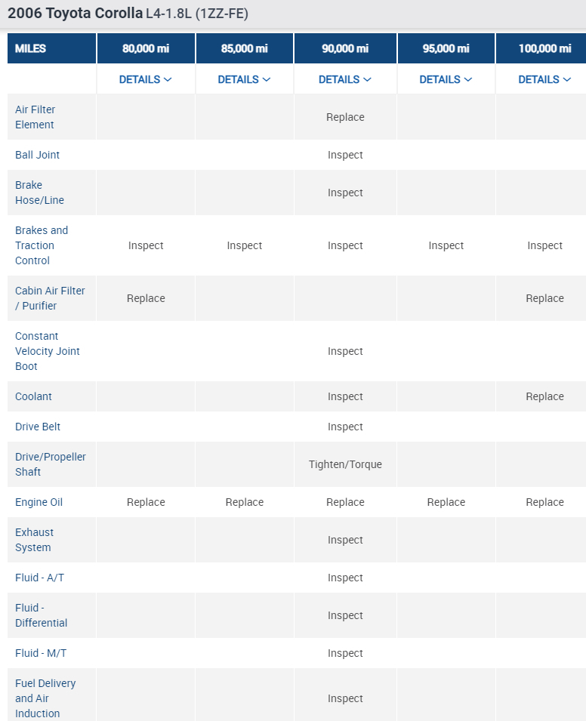Expand DETAILS under 80,000 mi column
This screenshot has height=721, width=586.
click(x=145, y=79)
